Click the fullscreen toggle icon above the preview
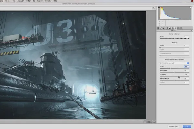The width and height of the screenshot is (194, 129). [154, 8]
